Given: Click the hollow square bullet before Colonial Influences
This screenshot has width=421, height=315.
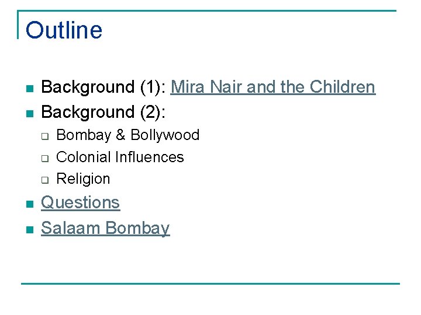Looking at the screenshot, I should (45, 158).
